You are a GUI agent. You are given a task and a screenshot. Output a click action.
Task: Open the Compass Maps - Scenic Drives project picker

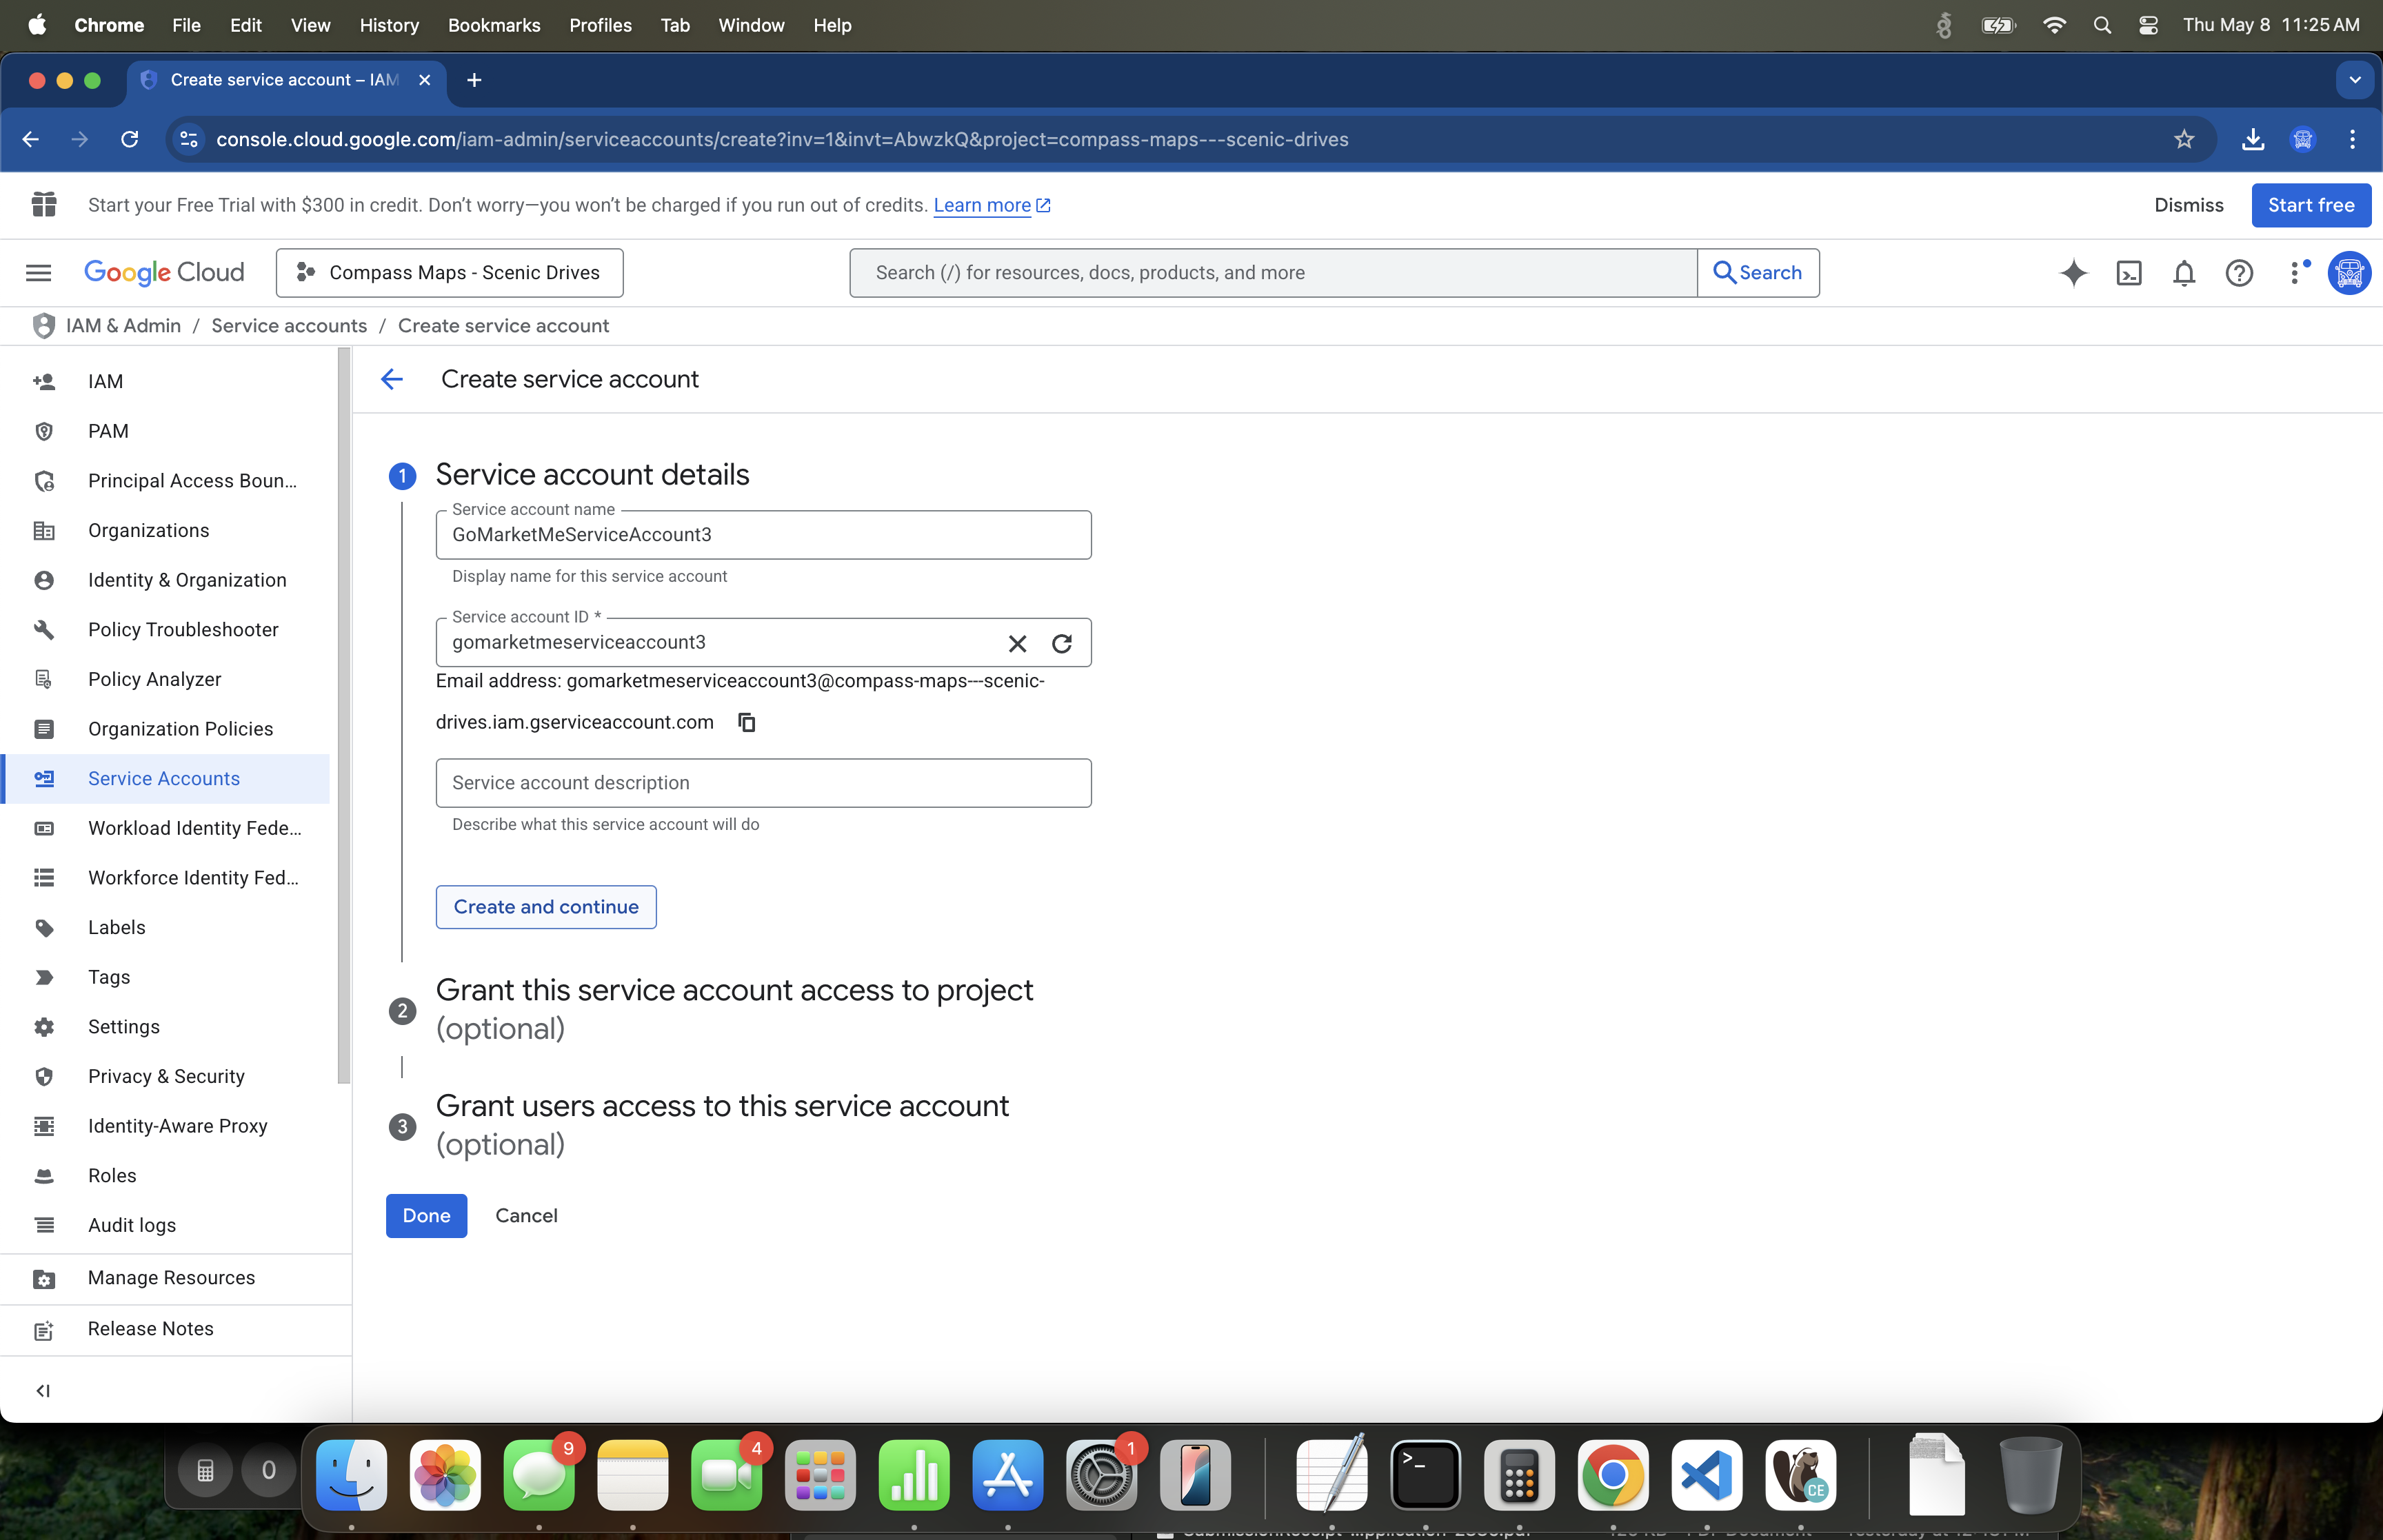[450, 272]
